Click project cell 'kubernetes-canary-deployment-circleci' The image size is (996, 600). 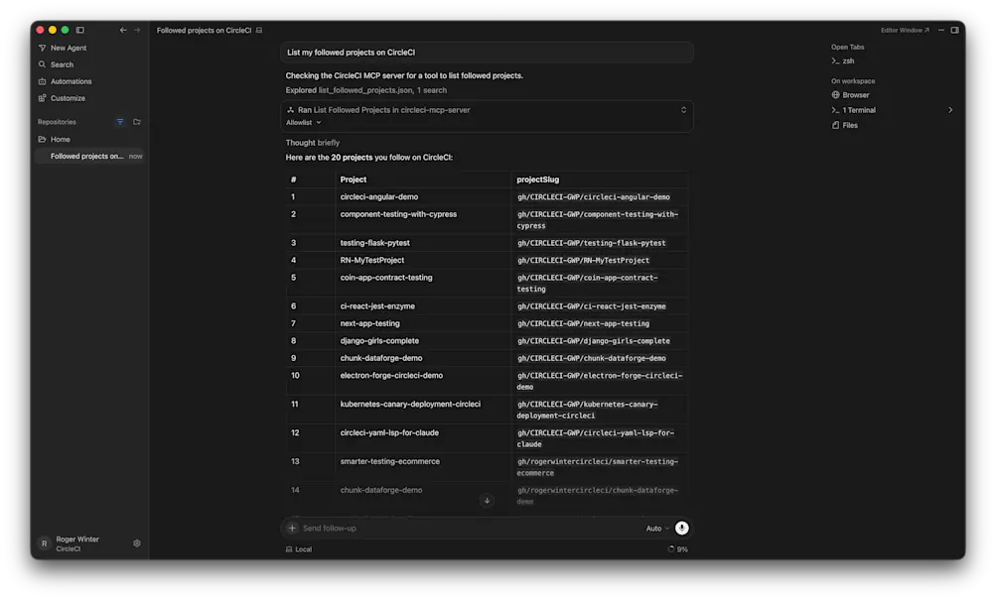[x=410, y=404]
